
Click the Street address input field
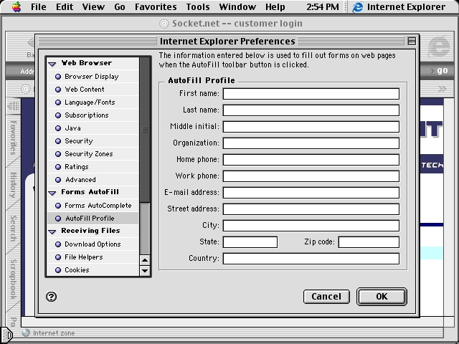(311, 209)
